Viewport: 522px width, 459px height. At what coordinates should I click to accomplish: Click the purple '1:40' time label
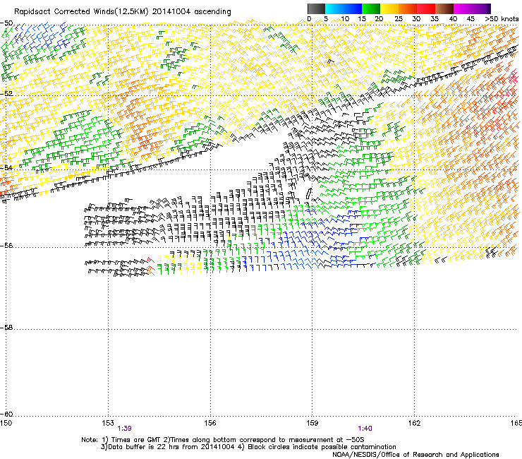[x=365, y=429]
